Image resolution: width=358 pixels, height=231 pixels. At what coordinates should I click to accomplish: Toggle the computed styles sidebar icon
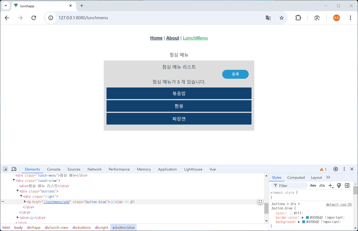click(x=347, y=186)
